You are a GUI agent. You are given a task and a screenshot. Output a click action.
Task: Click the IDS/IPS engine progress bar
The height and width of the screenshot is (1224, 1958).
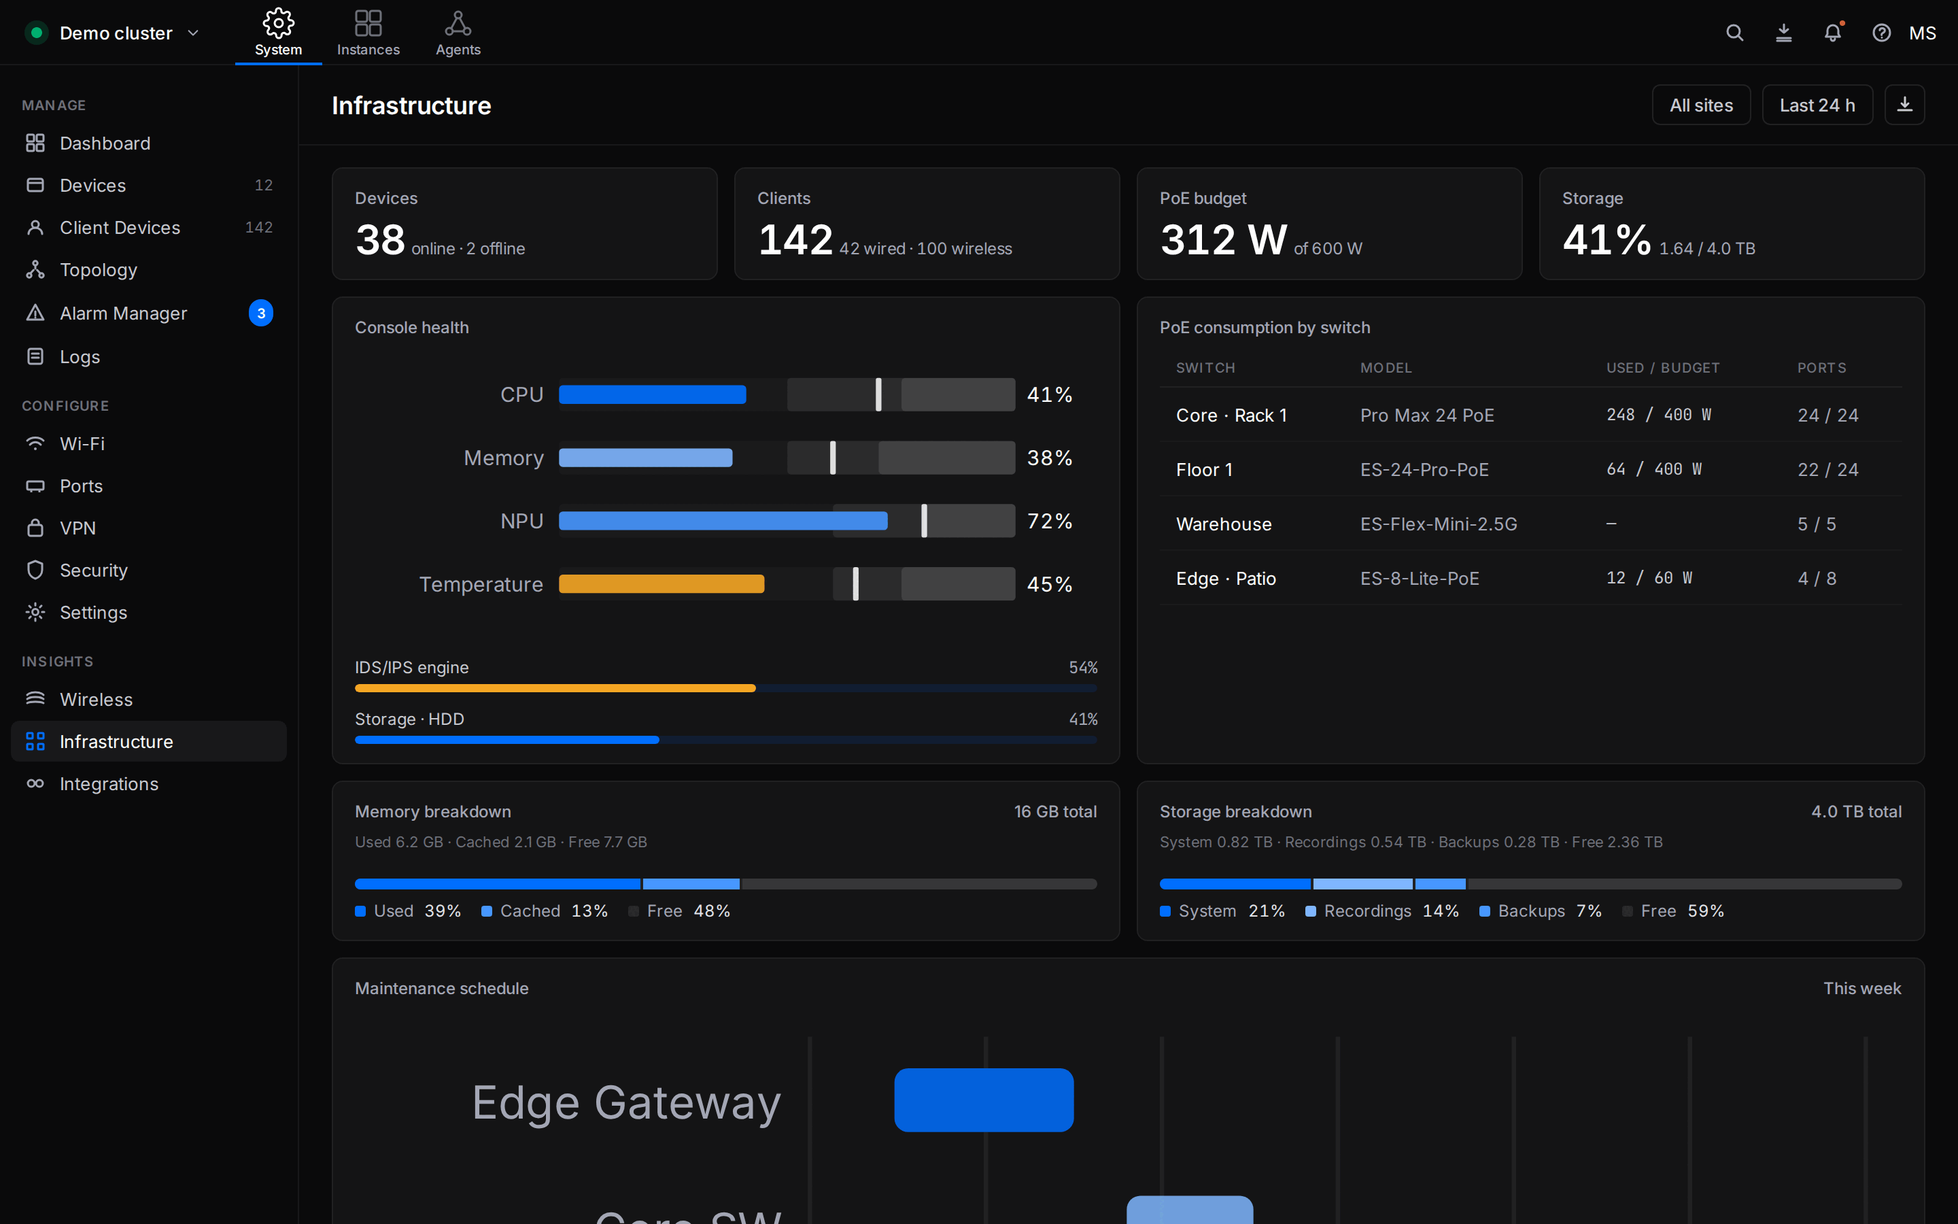pyautogui.click(x=726, y=688)
